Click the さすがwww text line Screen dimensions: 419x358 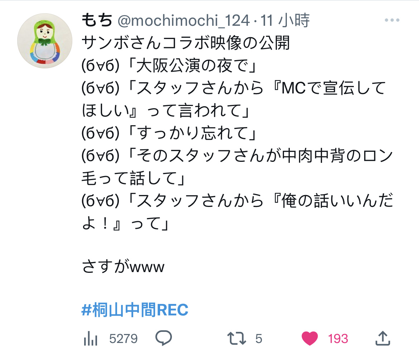pos(123,267)
